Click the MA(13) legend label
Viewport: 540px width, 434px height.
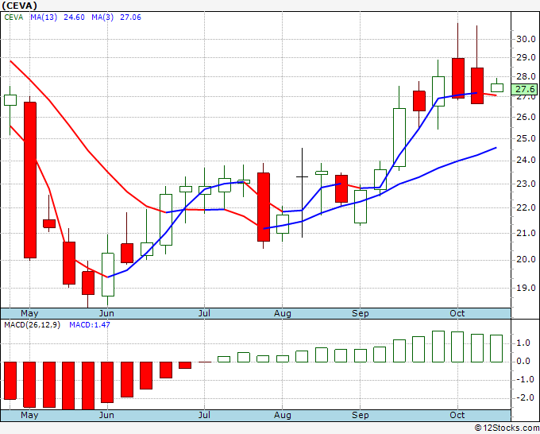pos(44,17)
